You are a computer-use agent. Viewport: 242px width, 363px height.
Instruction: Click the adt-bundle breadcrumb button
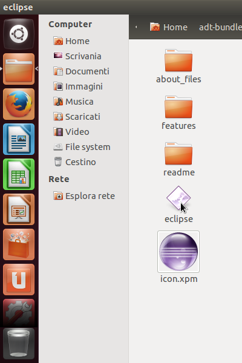pos(220,27)
